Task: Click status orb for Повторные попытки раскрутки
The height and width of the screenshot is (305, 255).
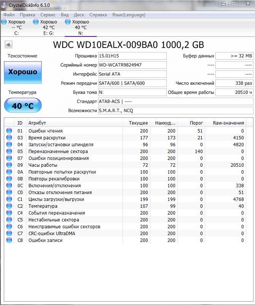Action: [9, 172]
